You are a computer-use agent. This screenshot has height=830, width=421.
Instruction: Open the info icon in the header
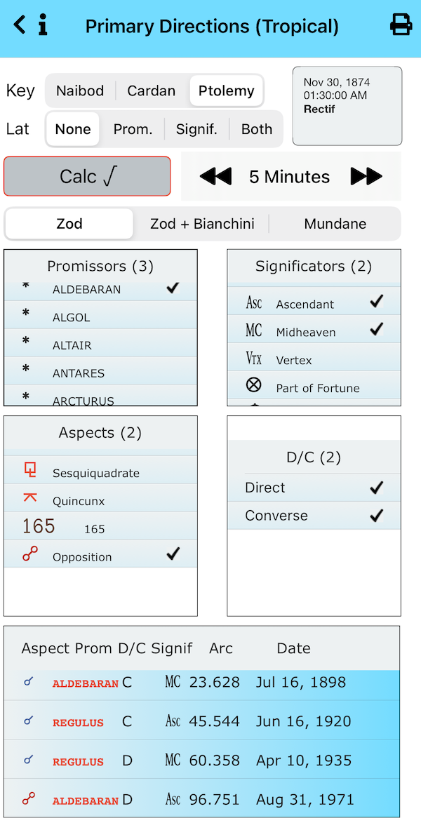pyautogui.click(x=43, y=26)
